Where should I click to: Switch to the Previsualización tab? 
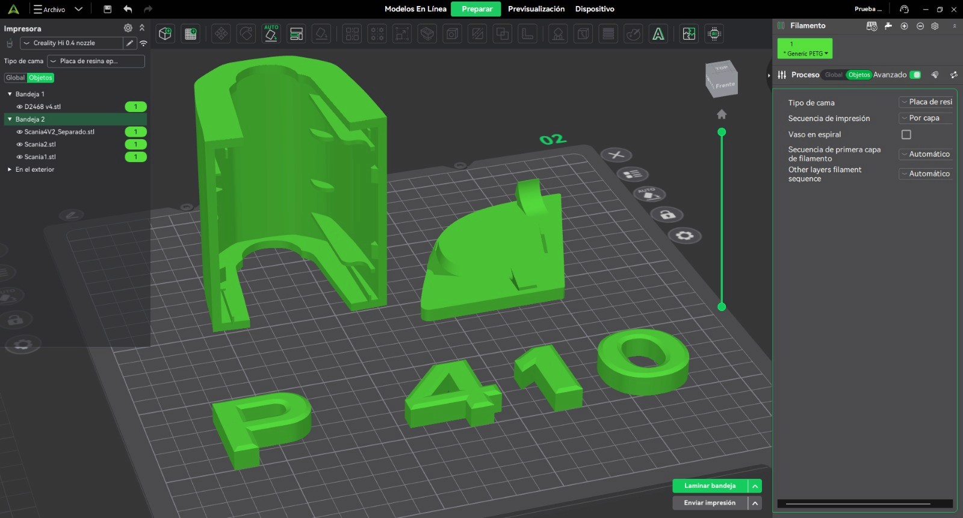coord(536,9)
